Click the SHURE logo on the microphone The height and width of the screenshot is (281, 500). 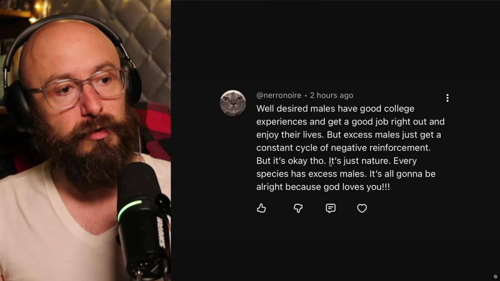pos(160,233)
